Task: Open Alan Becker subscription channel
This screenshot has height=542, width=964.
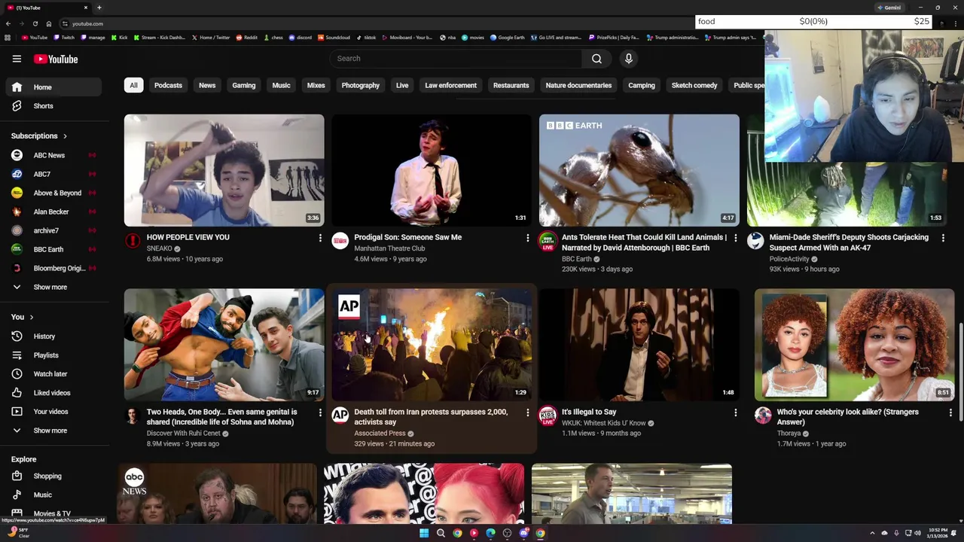Action: point(51,212)
